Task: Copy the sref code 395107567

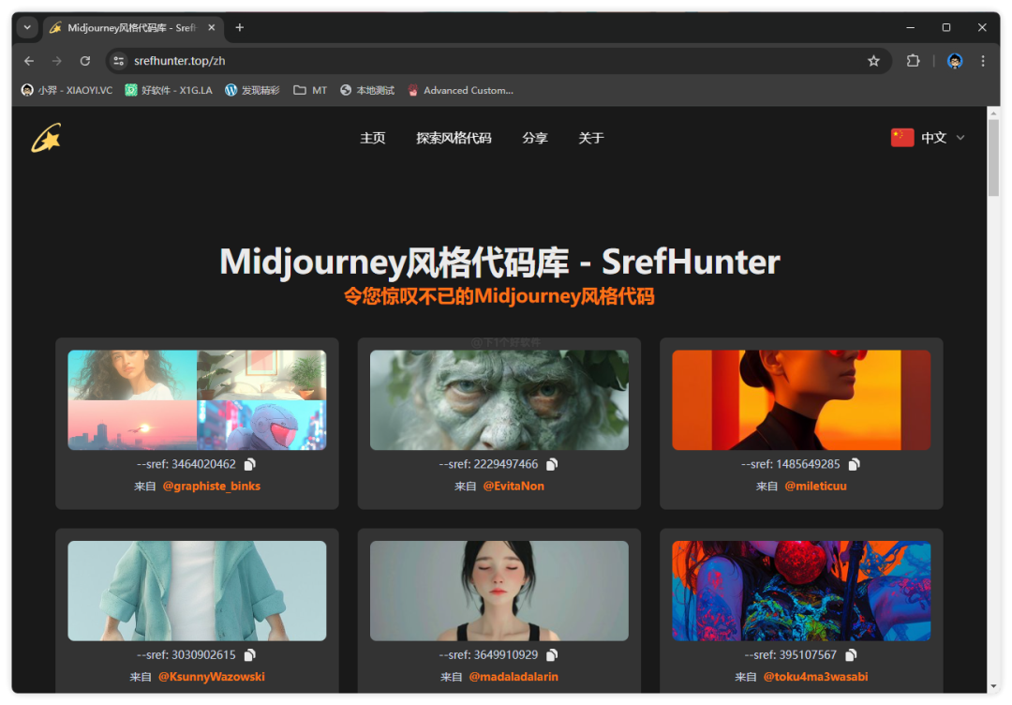Action: coord(851,654)
